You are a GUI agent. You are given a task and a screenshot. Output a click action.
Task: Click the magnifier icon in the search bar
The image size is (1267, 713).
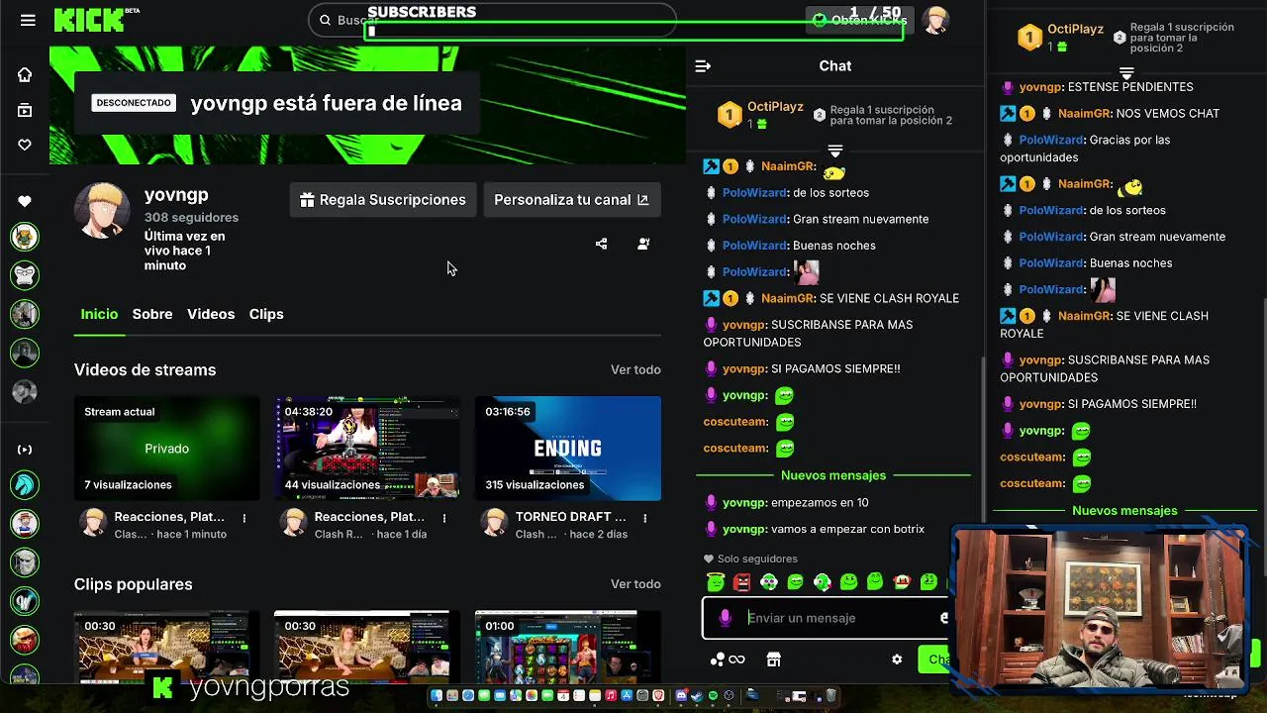coord(325,20)
